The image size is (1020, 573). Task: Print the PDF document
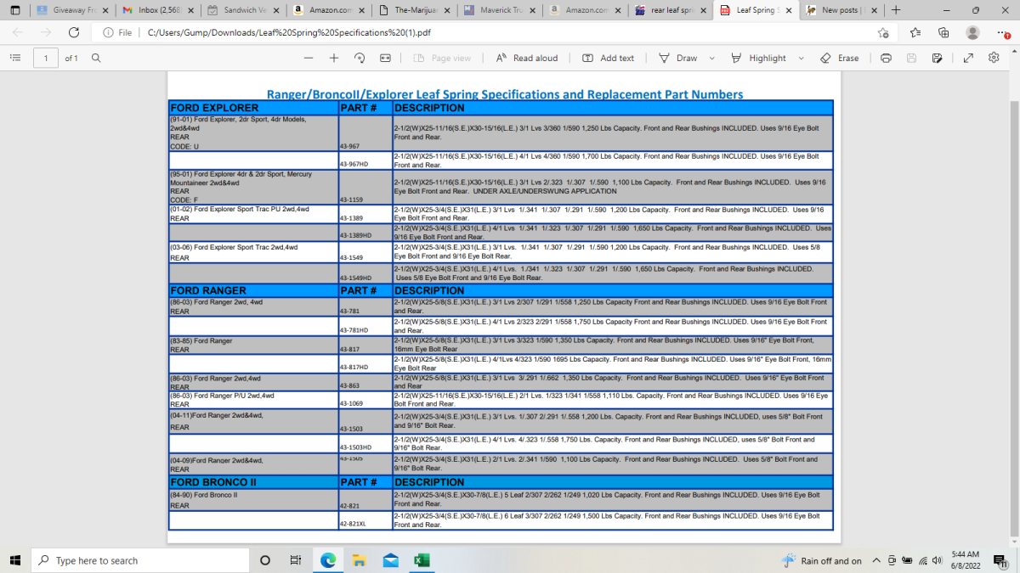(886, 58)
